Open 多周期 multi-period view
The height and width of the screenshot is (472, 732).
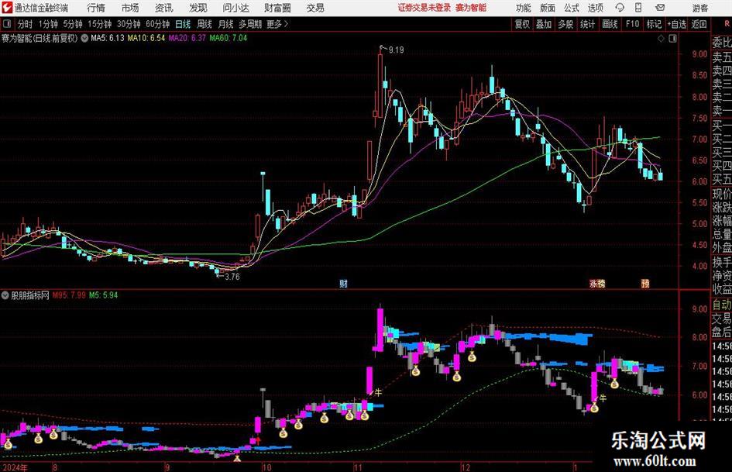click(x=250, y=24)
